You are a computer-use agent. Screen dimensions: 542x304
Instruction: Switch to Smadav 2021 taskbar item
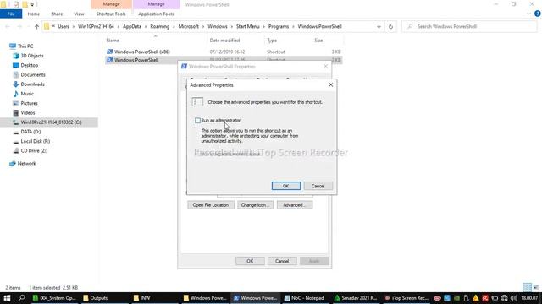[356, 298]
